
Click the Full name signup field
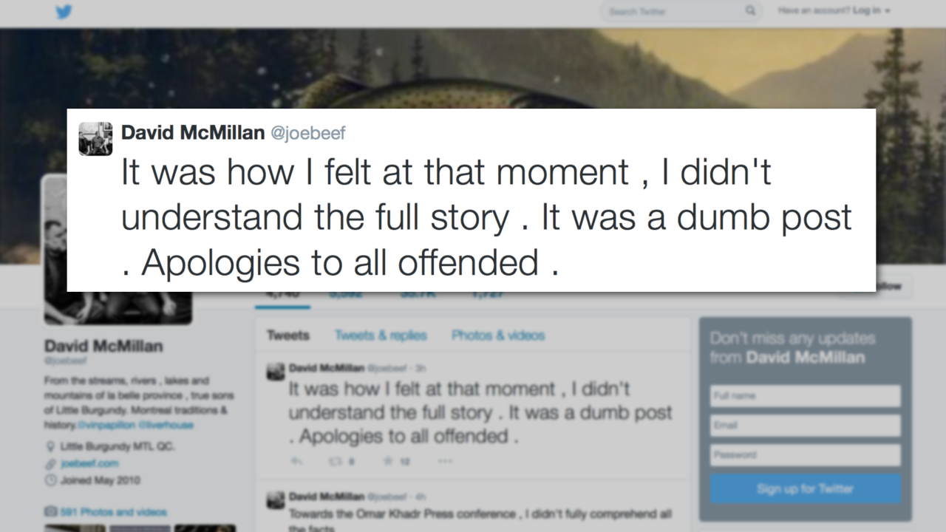[805, 396]
